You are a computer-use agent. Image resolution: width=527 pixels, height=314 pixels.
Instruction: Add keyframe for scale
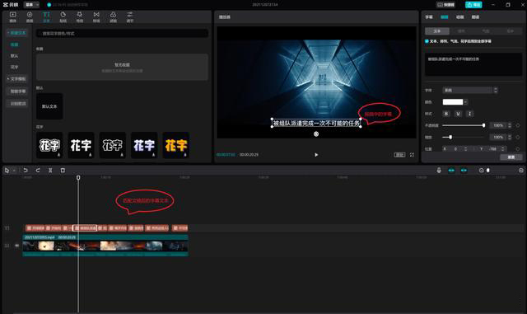518,137
